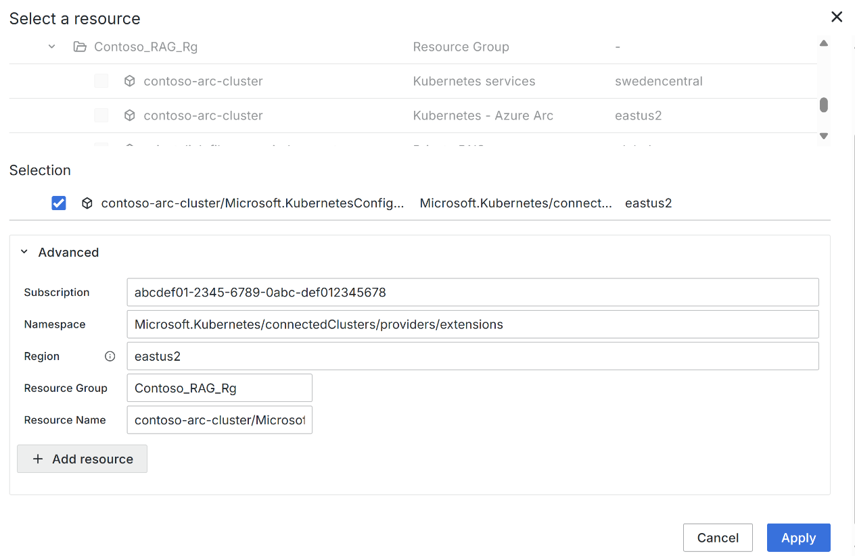Edit the Region field with eastus2
The height and width of the screenshot is (556, 855).
click(x=473, y=356)
